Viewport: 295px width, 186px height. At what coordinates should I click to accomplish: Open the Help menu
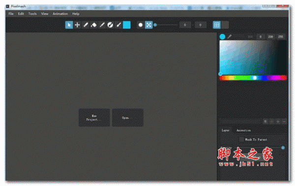76,14
